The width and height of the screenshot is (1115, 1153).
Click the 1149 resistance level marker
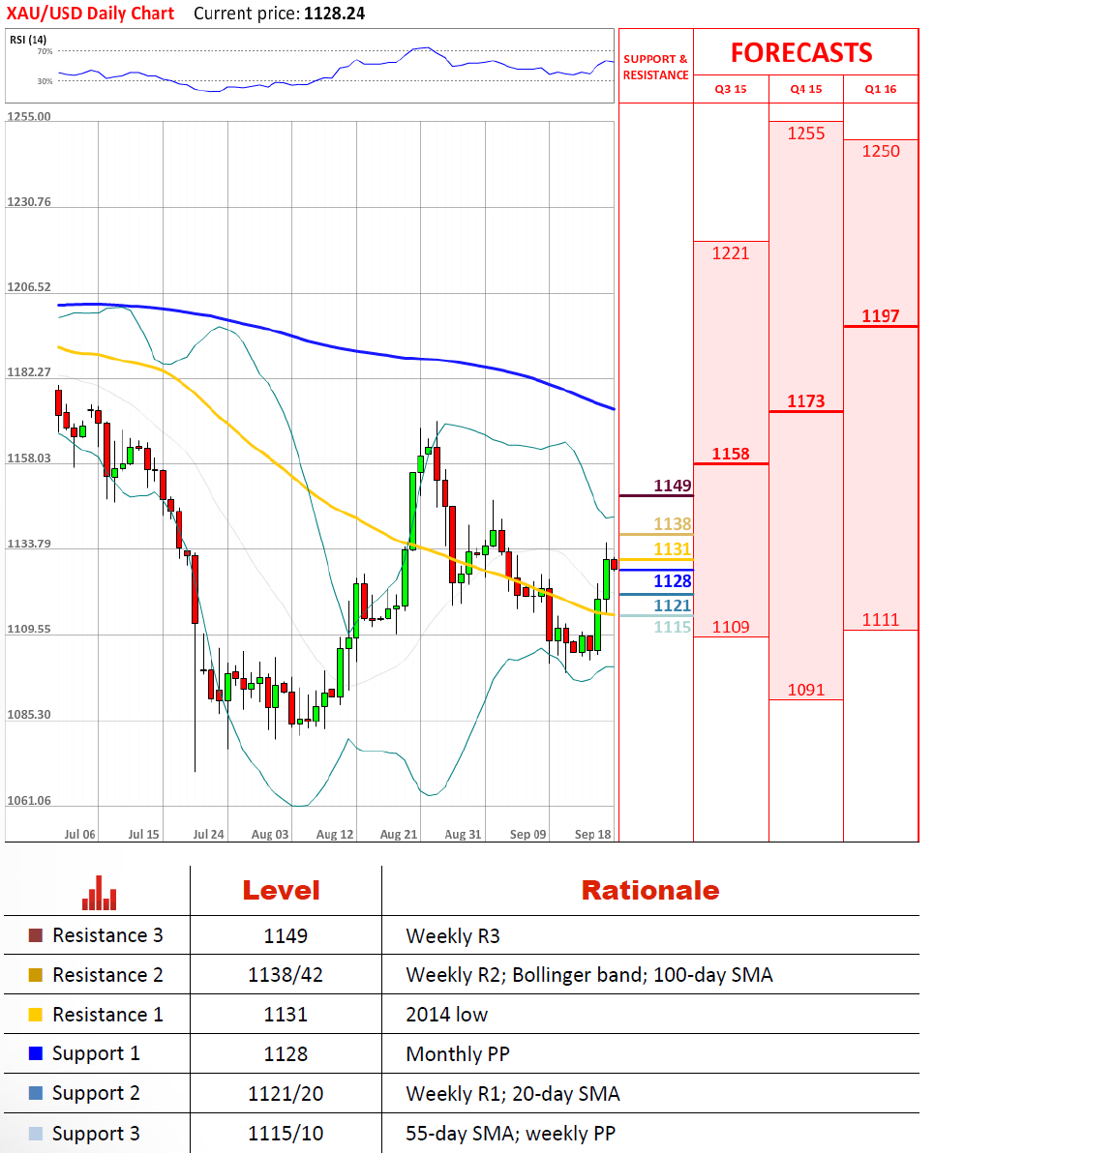[673, 486]
